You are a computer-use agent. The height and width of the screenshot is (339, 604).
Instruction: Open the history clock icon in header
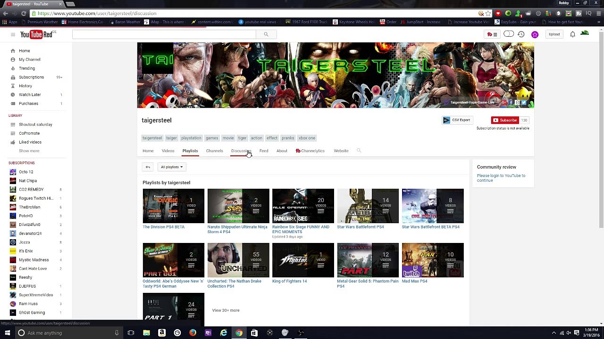click(x=521, y=34)
